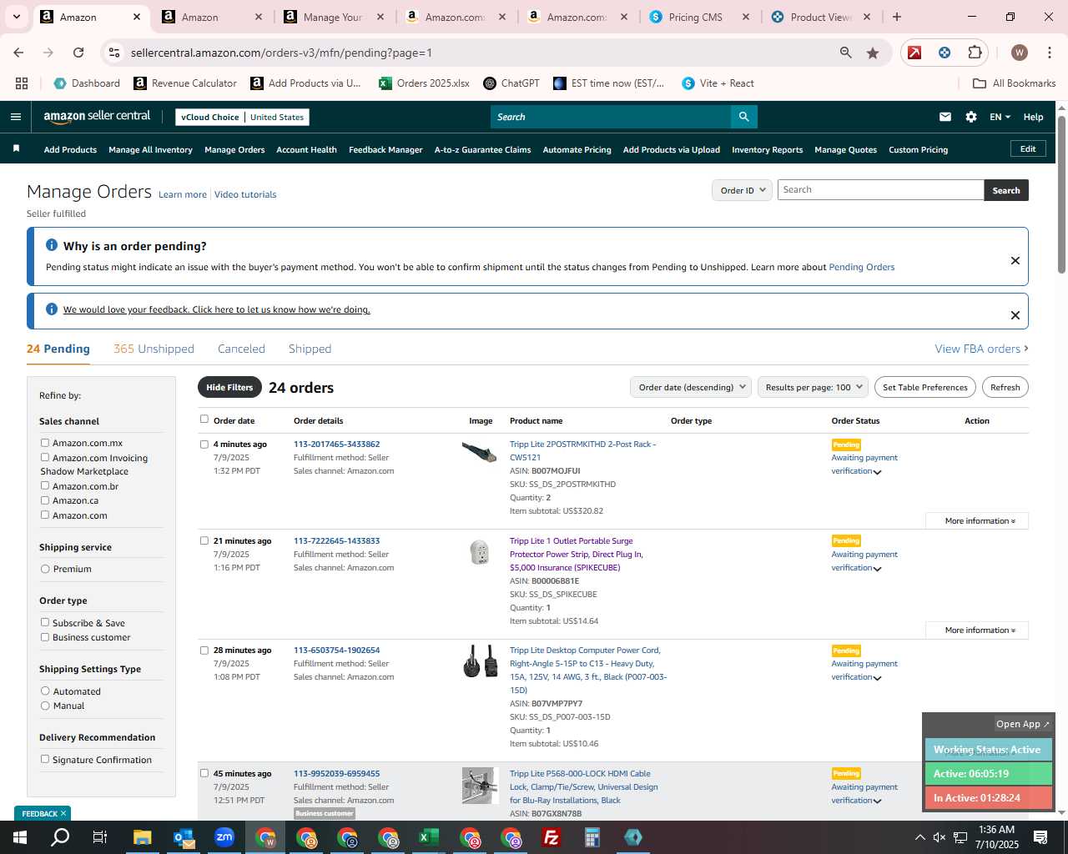Close the FEEDBACK tab at bottom left
Image resolution: width=1068 pixels, height=854 pixels.
[63, 813]
